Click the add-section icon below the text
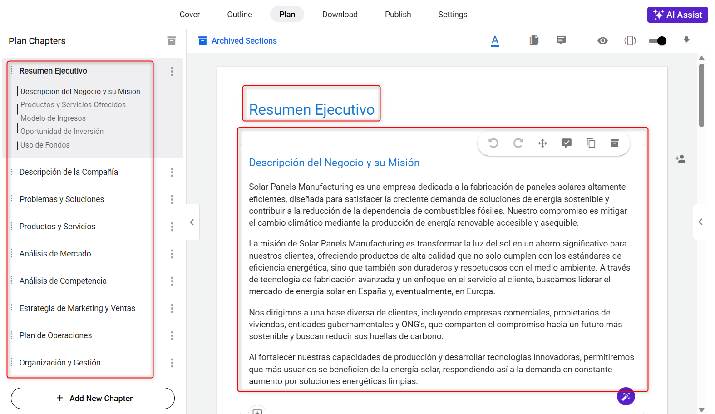Screen dimensions: 715x414 coord(257,411)
